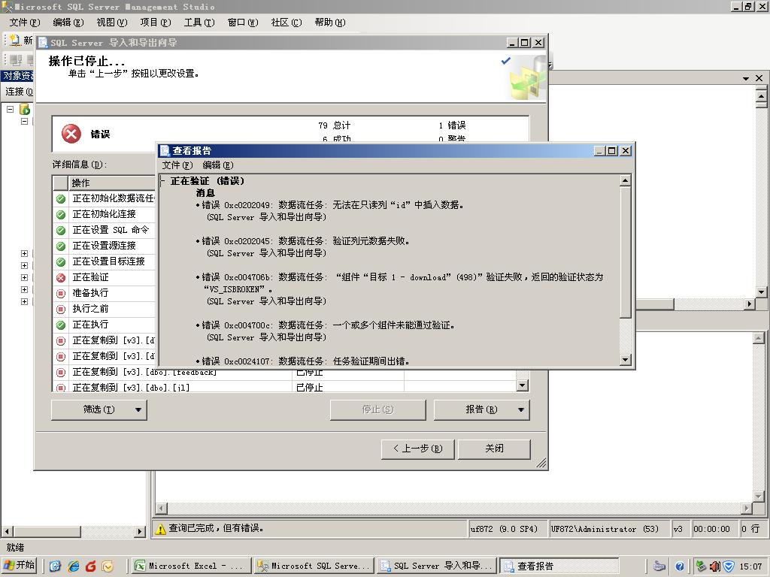This screenshot has height=577, width=770.
Task: Click the details list scroll down arrow
Action: click(523, 385)
